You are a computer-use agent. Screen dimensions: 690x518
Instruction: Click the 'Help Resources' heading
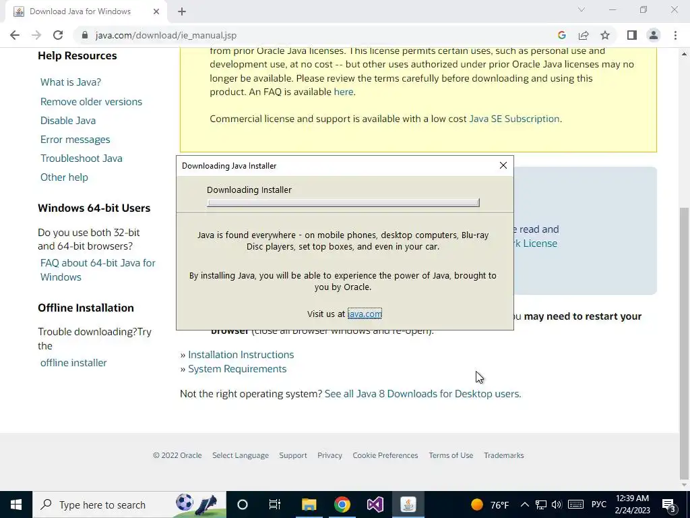[x=77, y=56]
